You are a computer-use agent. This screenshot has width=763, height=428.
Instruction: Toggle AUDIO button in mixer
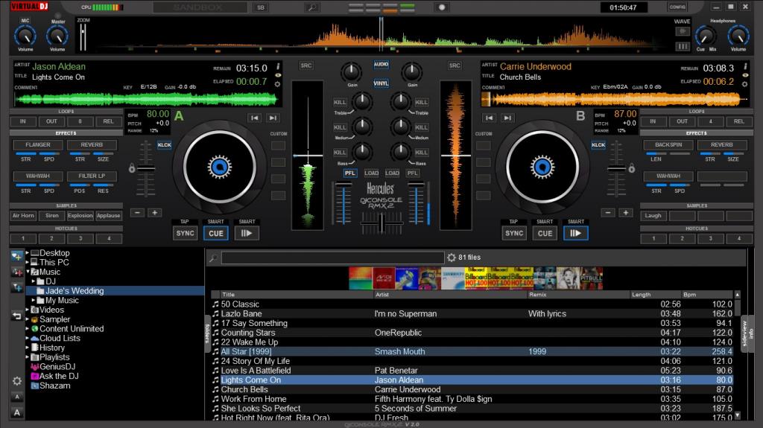tap(381, 65)
